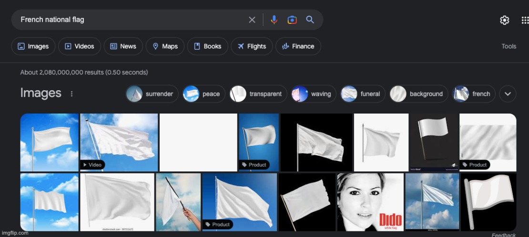Viewport: 529px width, 237px height.
Task: Click in the French national flag search field
Action: pos(129,19)
